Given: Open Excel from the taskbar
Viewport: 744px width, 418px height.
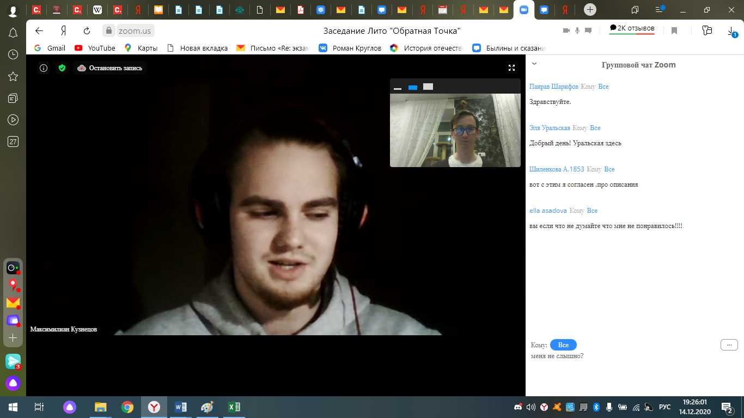Looking at the screenshot, I should (234, 407).
